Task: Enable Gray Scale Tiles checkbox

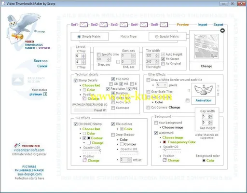Action: pos(148,92)
